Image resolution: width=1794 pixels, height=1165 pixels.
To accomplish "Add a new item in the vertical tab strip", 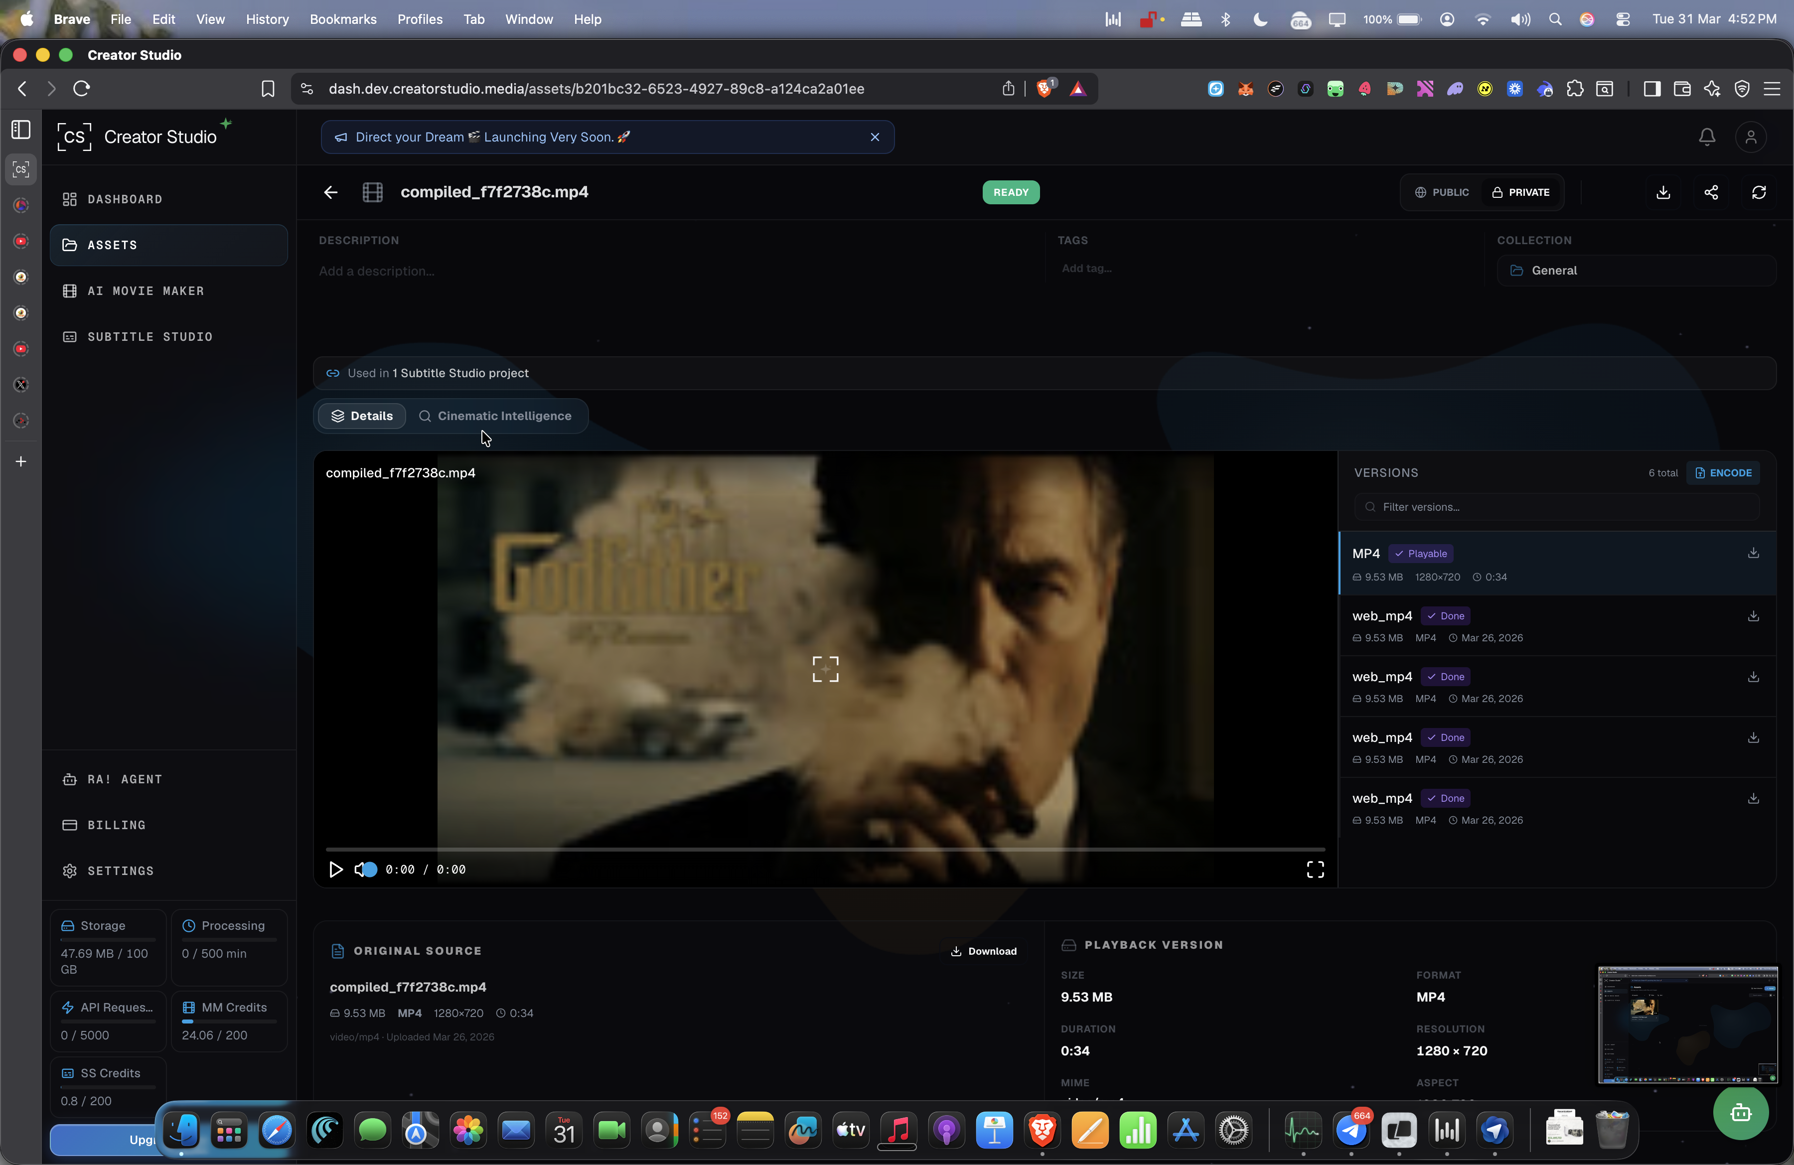I will [x=21, y=461].
